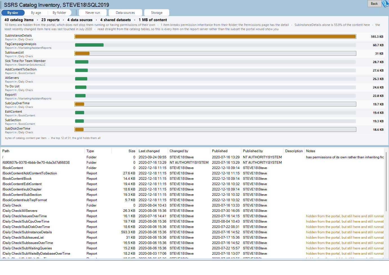Image resolution: width=389 pixels, height=275 pixels.
Task: Sort grid by Type column
Action: coord(98,151)
